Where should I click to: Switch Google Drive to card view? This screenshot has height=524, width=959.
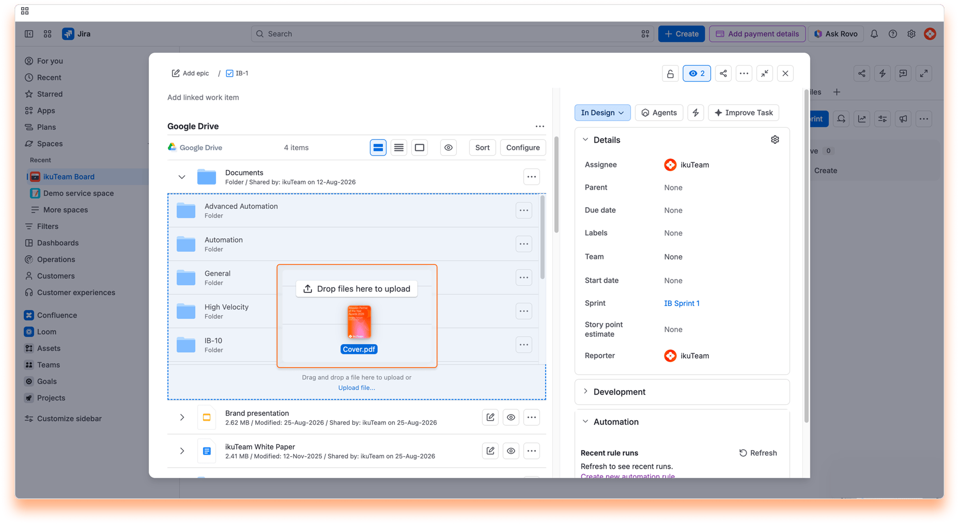378,148
